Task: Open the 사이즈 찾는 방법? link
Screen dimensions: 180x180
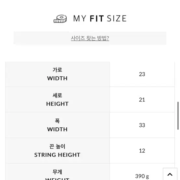Action: point(90,38)
